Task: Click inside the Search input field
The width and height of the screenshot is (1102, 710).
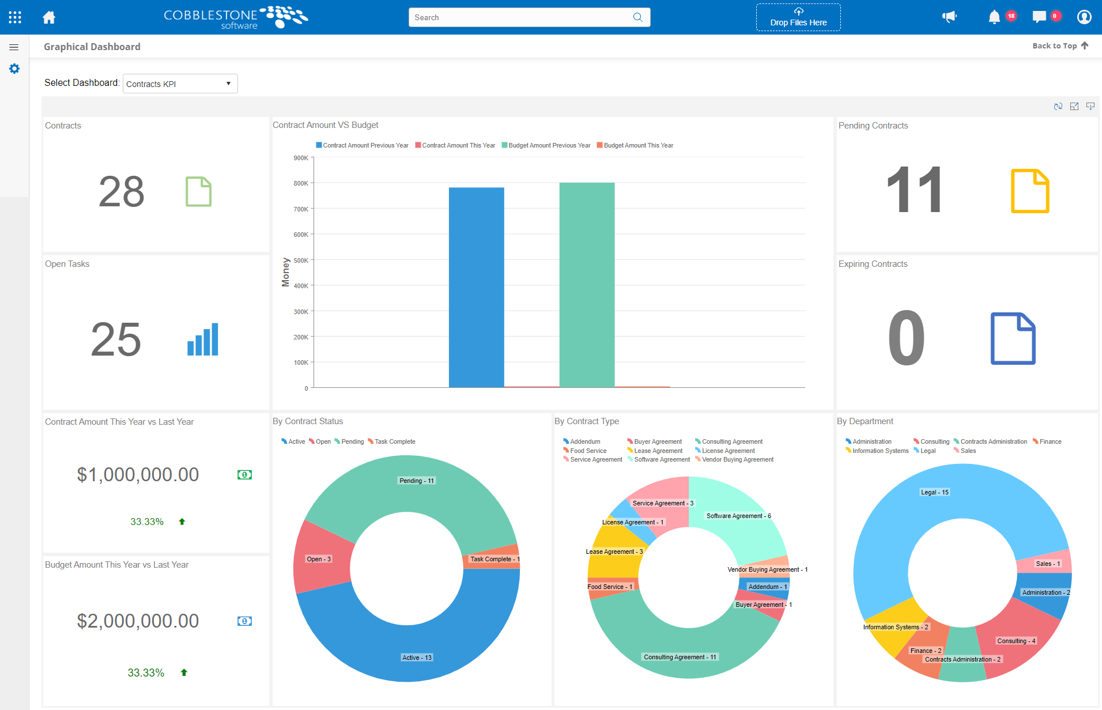Action: point(522,17)
